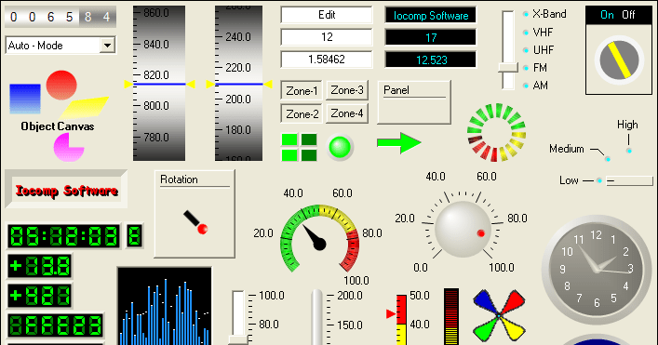The height and width of the screenshot is (345, 658).
Task: Click the slider thumb on 100.0 scale
Action: (x=238, y=339)
